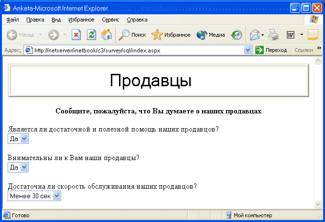The width and height of the screenshot is (325, 222).
Task: Open the Правка menu
Action: point(35,20)
